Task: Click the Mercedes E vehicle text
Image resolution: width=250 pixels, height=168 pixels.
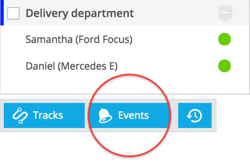Action: point(88,66)
